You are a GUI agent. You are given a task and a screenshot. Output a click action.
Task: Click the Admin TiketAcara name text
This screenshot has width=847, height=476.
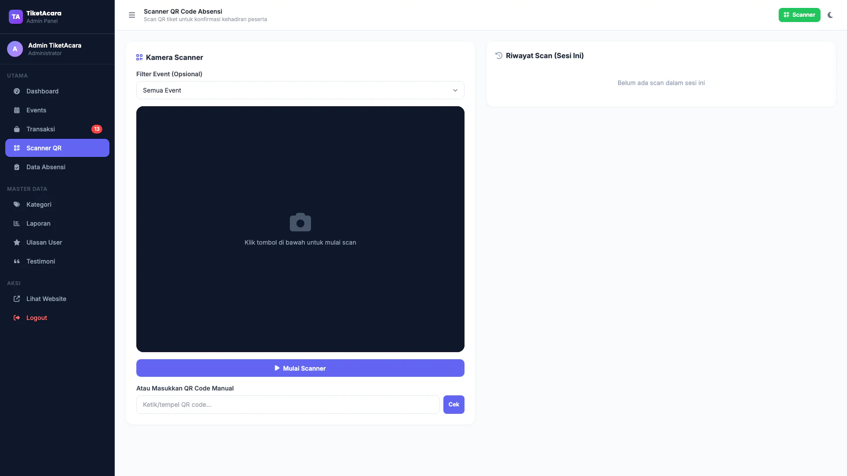coord(55,45)
